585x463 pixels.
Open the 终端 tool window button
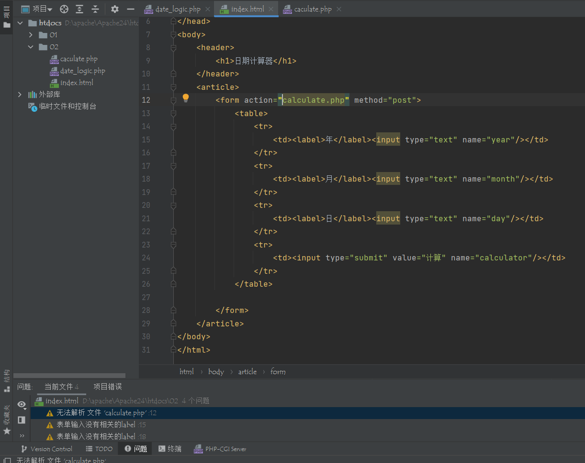pyautogui.click(x=170, y=449)
